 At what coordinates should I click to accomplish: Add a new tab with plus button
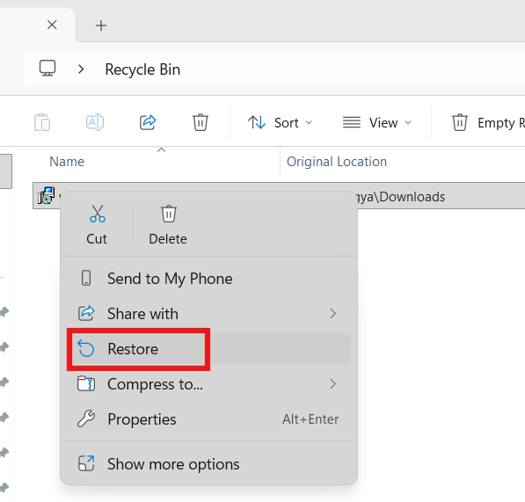(x=101, y=25)
